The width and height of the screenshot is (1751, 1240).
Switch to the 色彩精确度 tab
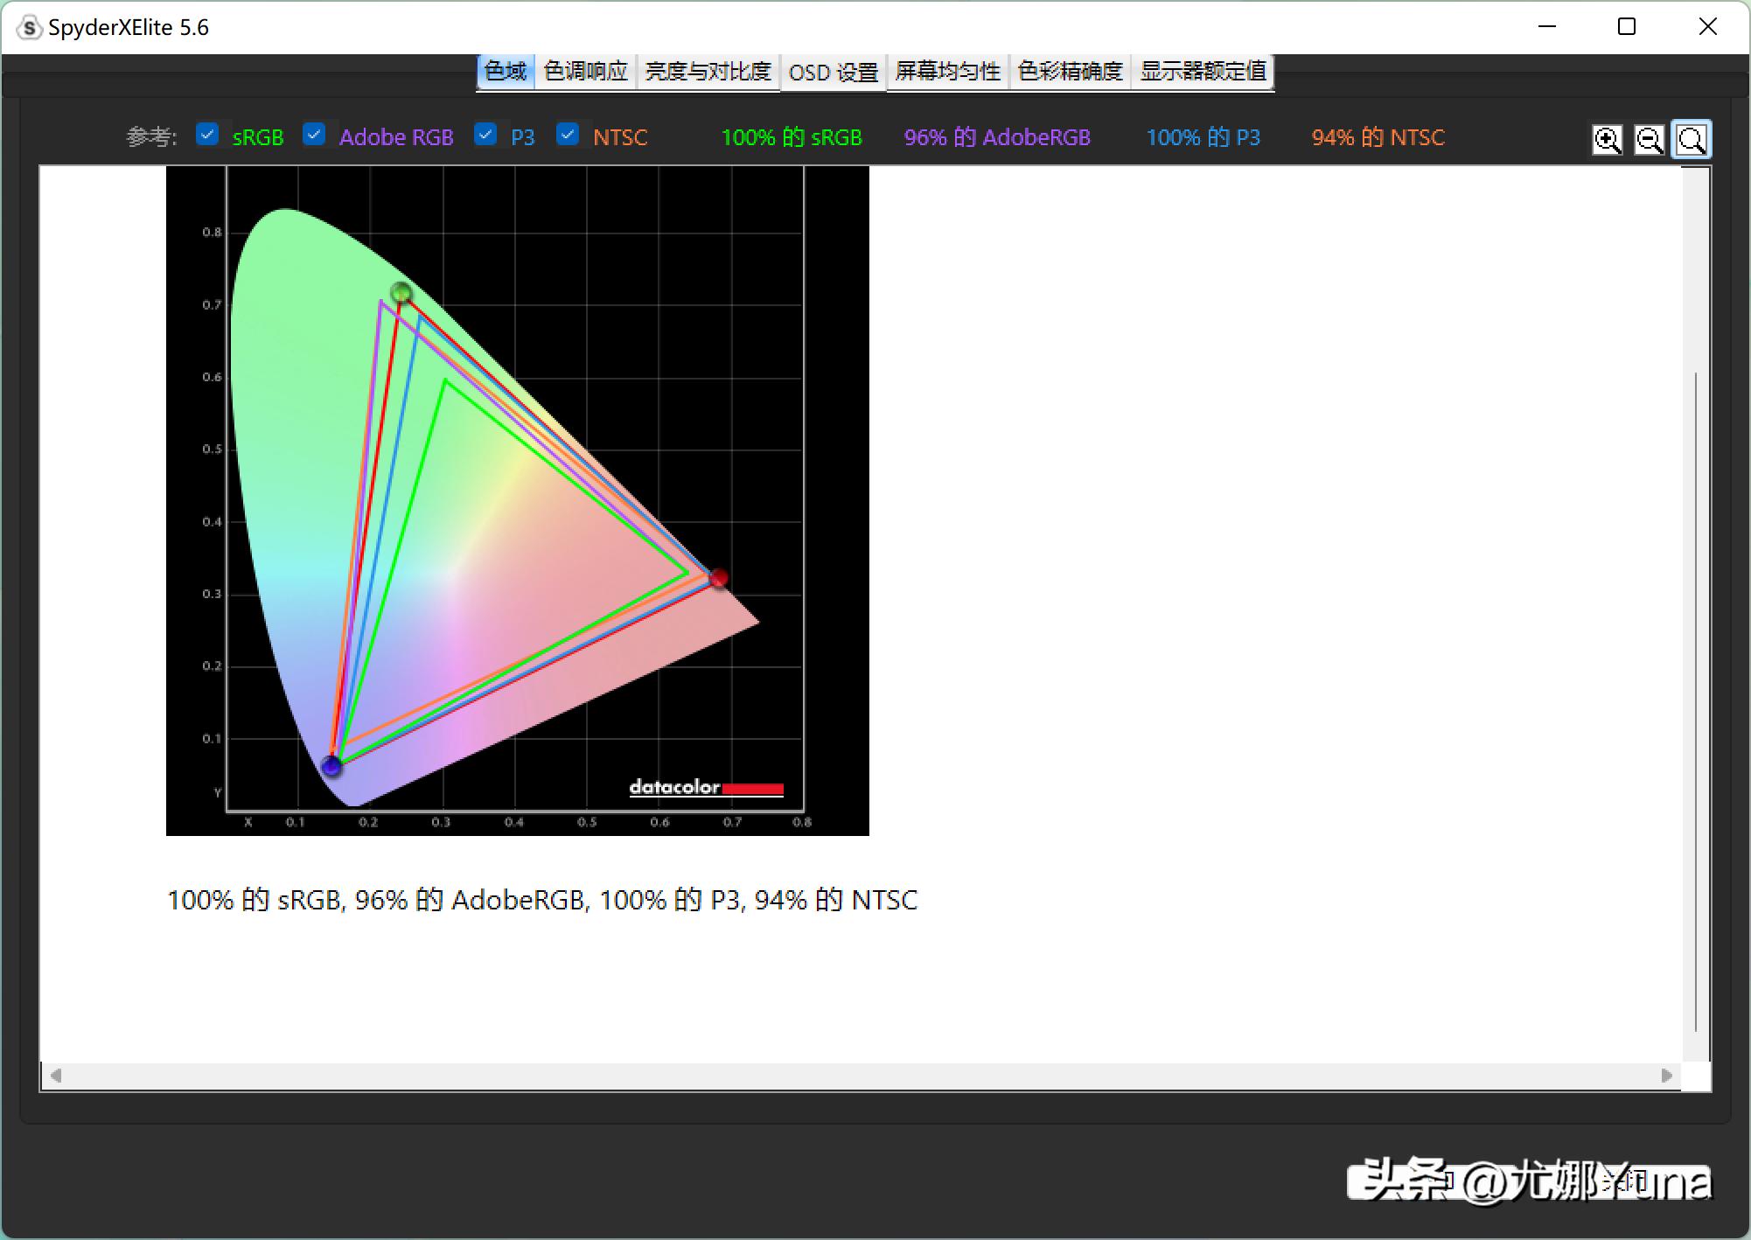pyautogui.click(x=1070, y=72)
